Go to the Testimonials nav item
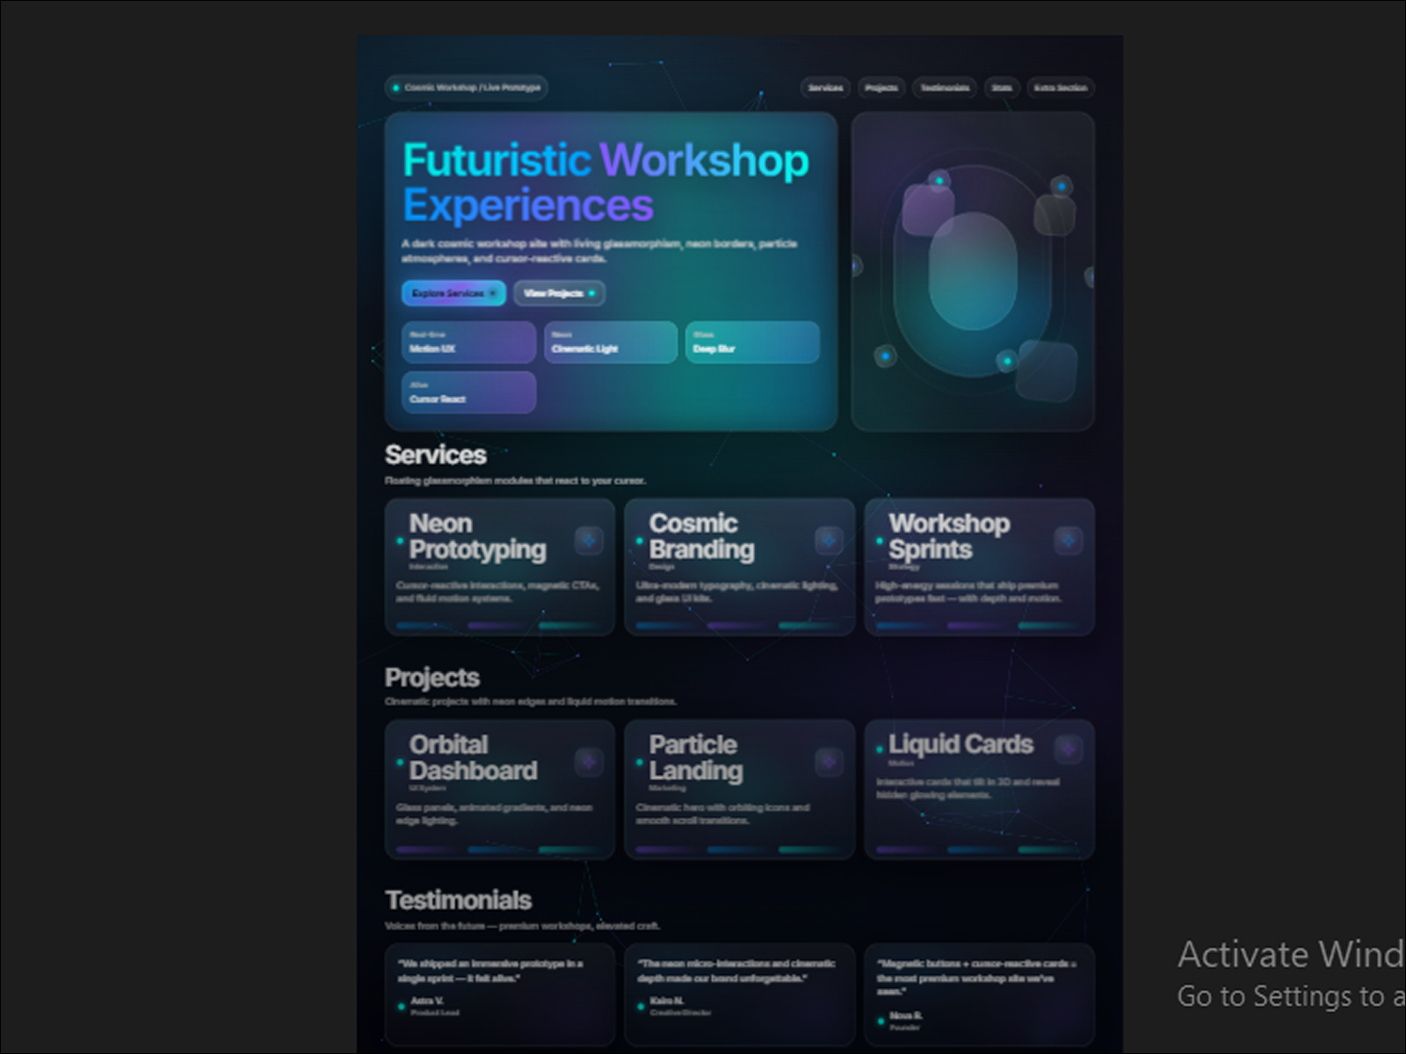 tap(945, 88)
